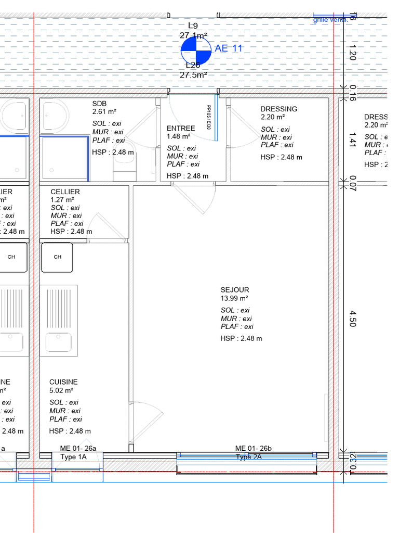
Task: Select the ME 01- 26a window tag
Action: pyautogui.click(x=78, y=448)
